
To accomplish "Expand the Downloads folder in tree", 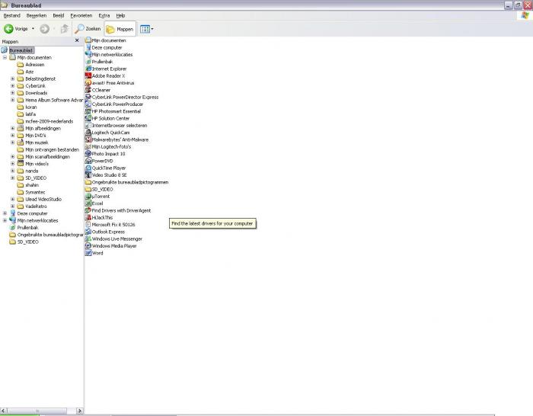I will (13, 93).
